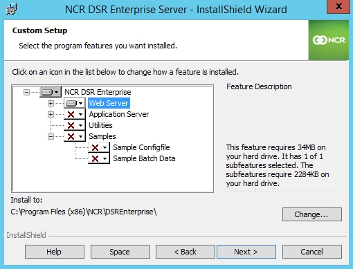Open the Samples red X feature icon
The image size is (353, 269).
[74, 136]
